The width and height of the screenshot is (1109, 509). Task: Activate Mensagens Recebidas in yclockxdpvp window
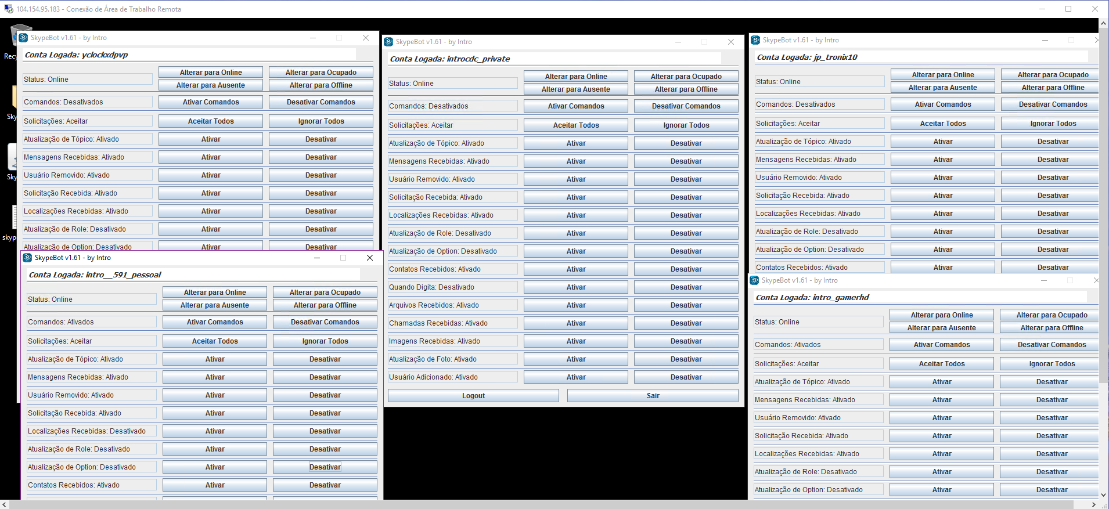pyautogui.click(x=211, y=157)
